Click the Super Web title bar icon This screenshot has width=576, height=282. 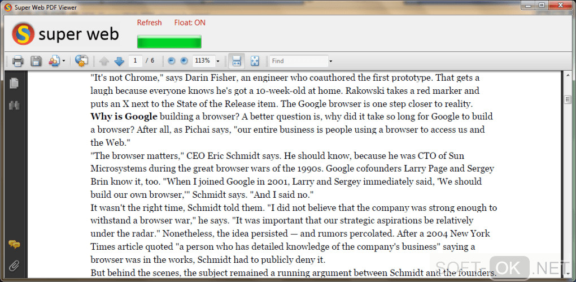pos(8,8)
